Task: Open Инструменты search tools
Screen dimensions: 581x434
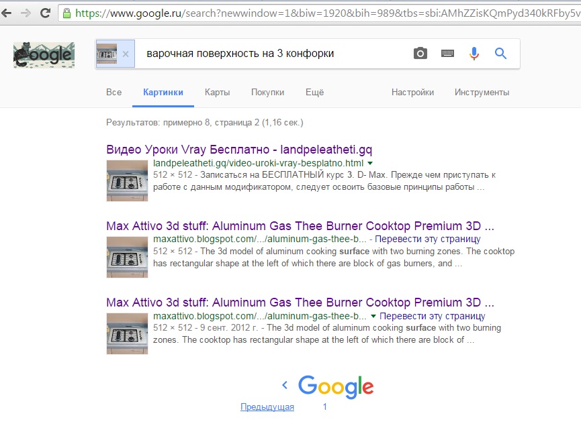Action: click(482, 93)
